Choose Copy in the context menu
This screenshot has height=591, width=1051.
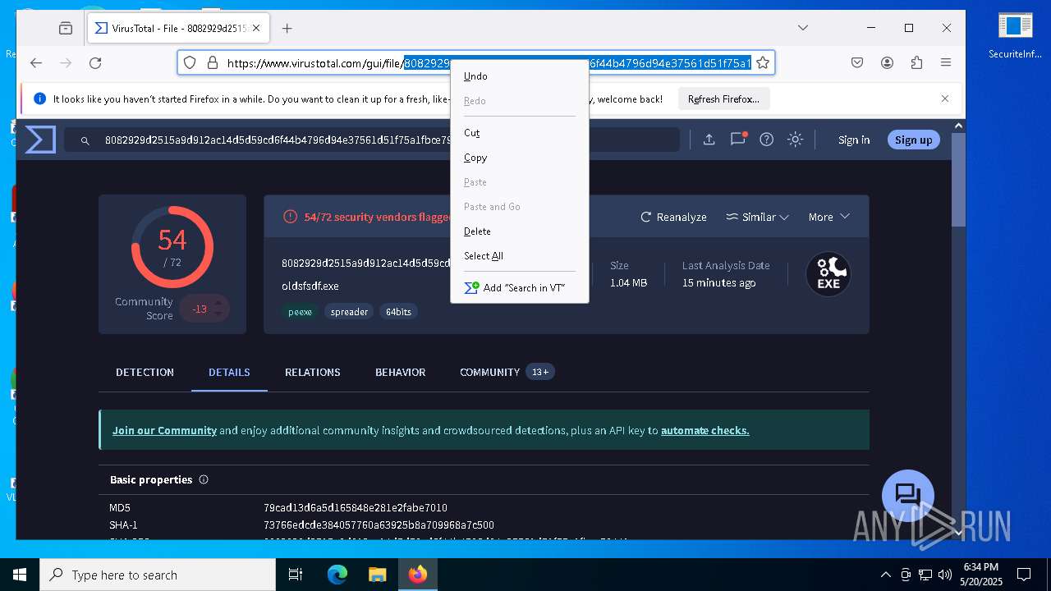click(x=520, y=158)
